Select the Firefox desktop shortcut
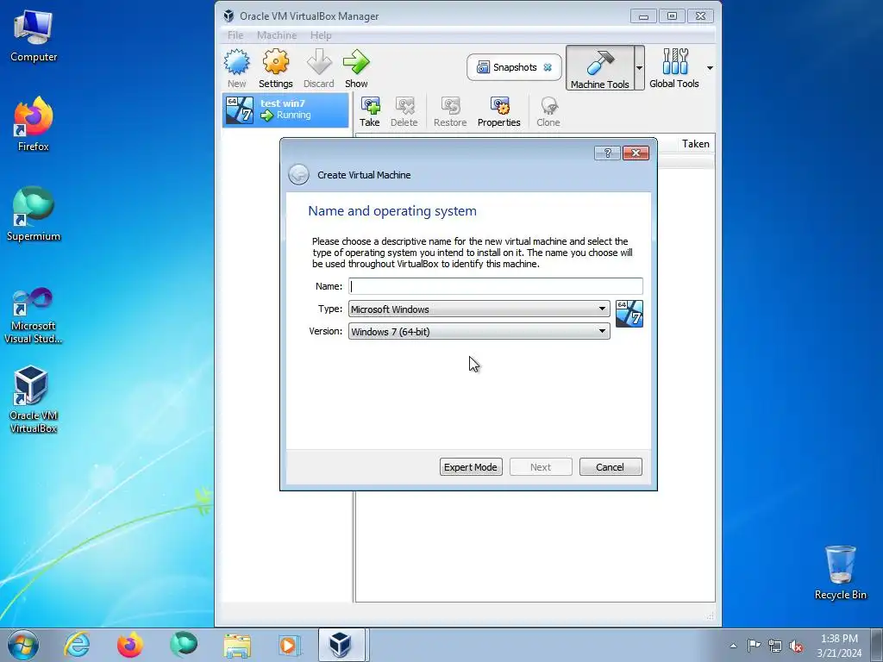 (x=34, y=125)
